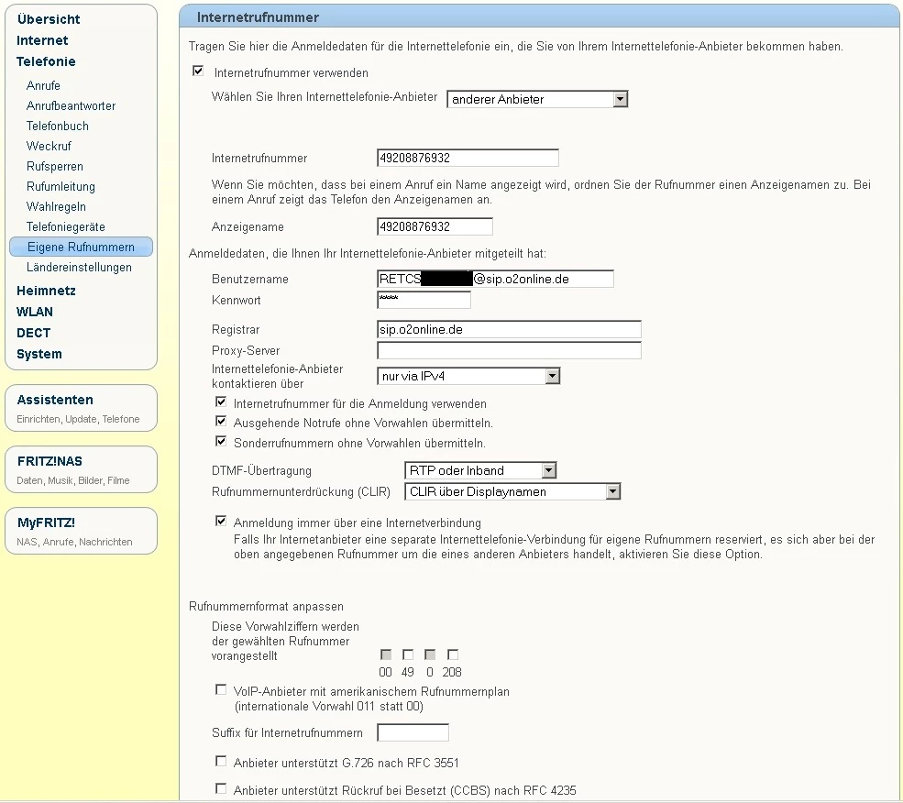Open the WLAN menu

click(35, 313)
